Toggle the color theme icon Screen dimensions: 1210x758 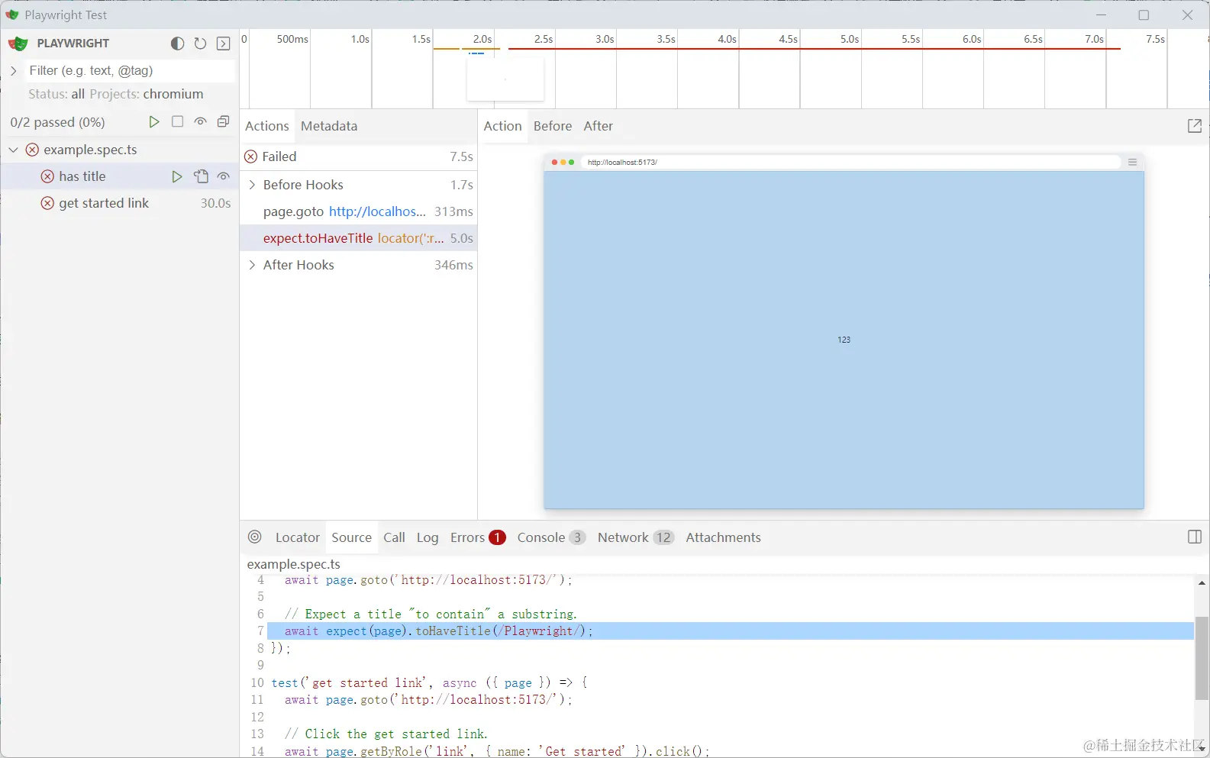(x=177, y=44)
